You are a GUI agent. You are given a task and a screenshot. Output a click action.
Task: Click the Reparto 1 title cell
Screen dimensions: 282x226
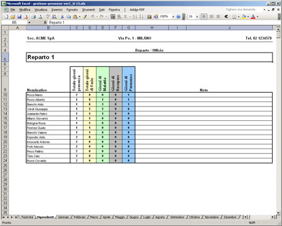click(x=149, y=57)
